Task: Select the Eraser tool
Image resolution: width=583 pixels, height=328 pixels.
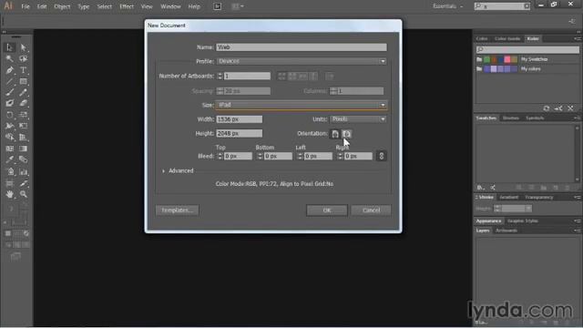Action: coord(23,103)
